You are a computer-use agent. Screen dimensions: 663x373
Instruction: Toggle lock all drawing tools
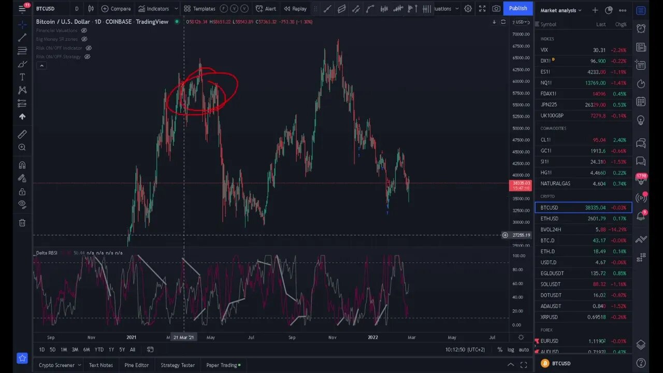pos(22,192)
